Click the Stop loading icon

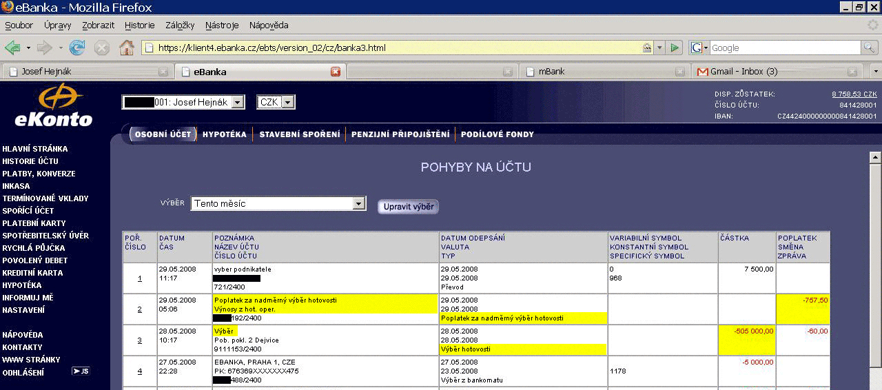tap(102, 48)
